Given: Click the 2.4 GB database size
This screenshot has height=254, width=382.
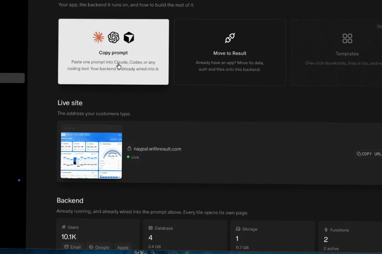Looking at the screenshot, I should 155,247.
